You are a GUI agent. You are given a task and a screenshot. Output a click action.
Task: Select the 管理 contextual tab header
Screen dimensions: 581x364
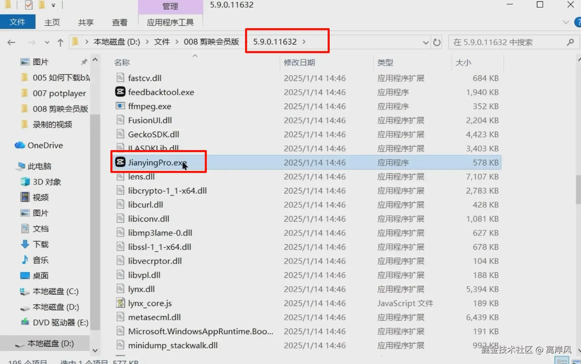point(170,6)
